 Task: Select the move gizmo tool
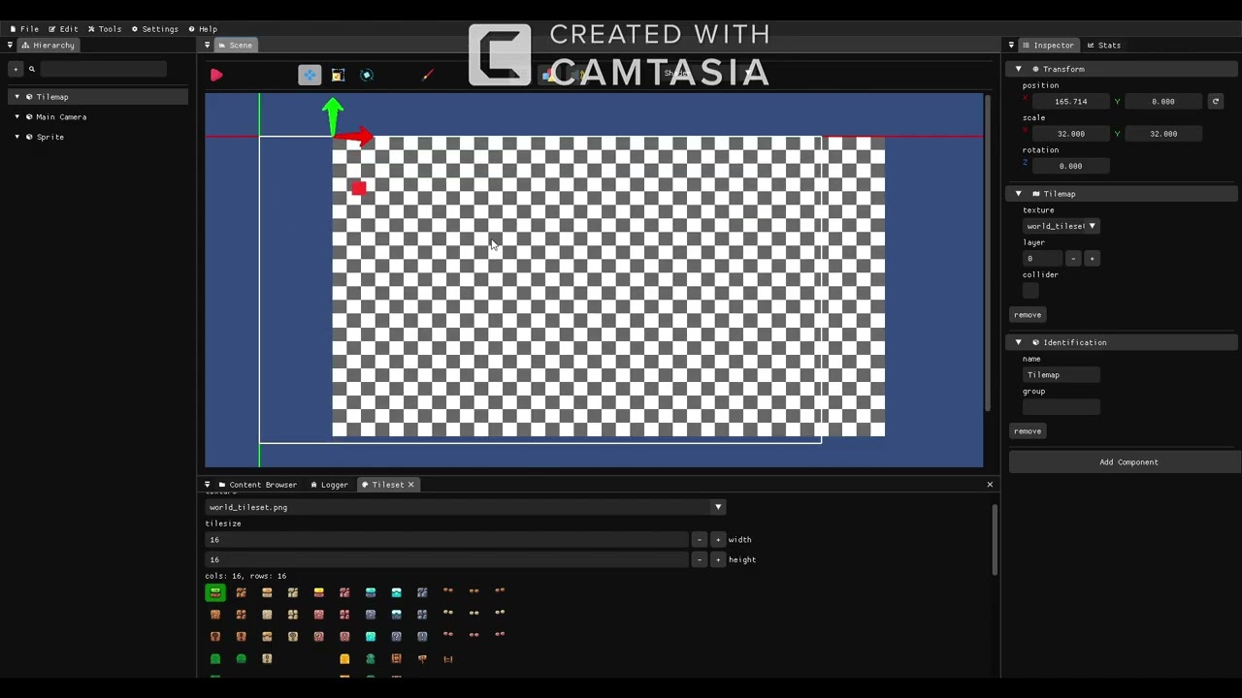click(x=310, y=75)
